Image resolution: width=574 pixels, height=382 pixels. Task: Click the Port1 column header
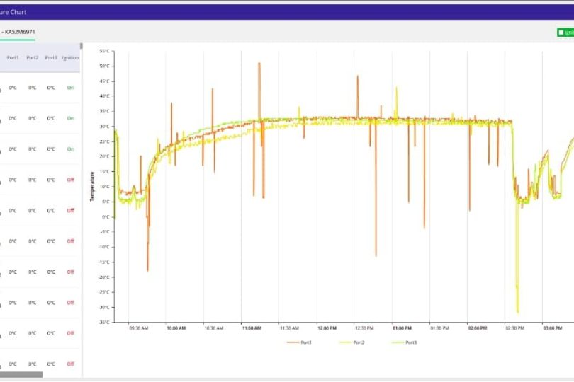[x=13, y=57]
